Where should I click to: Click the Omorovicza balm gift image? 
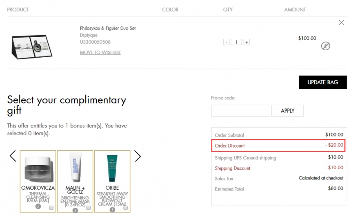coord(38,168)
